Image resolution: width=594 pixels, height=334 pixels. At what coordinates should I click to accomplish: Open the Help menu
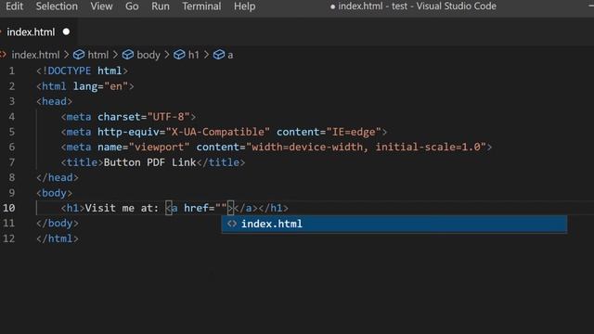click(x=244, y=6)
